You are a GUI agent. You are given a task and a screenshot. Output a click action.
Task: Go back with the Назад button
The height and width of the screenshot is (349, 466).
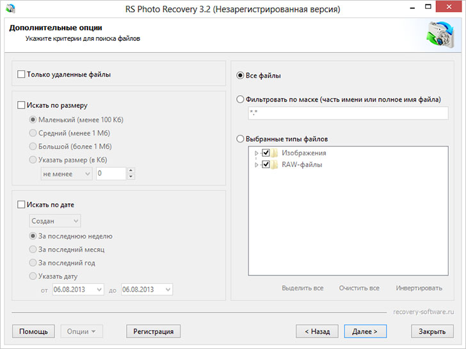pos(317,332)
